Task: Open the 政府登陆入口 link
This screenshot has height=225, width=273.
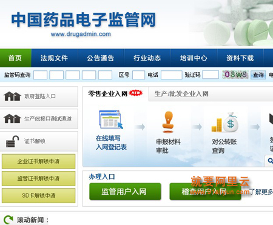Action: [40, 96]
